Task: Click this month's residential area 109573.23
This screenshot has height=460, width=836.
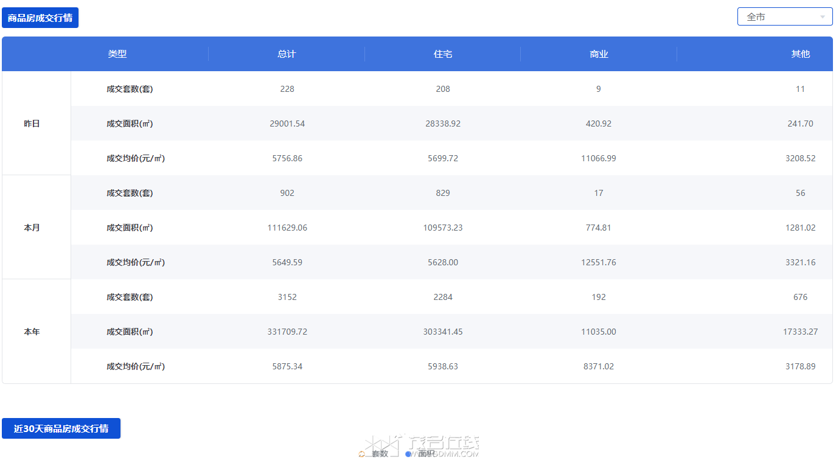Action: pos(443,228)
